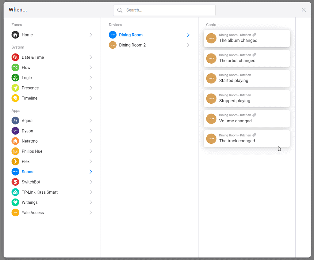
Task: Click the Date & Time calendar icon
Action: (x=15, y=57)
